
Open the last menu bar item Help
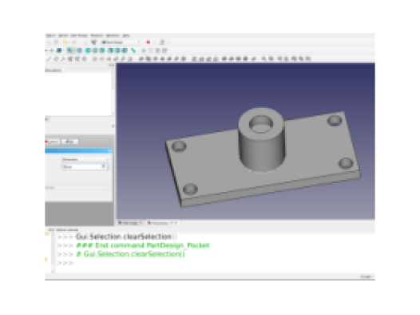click(126, 35)
